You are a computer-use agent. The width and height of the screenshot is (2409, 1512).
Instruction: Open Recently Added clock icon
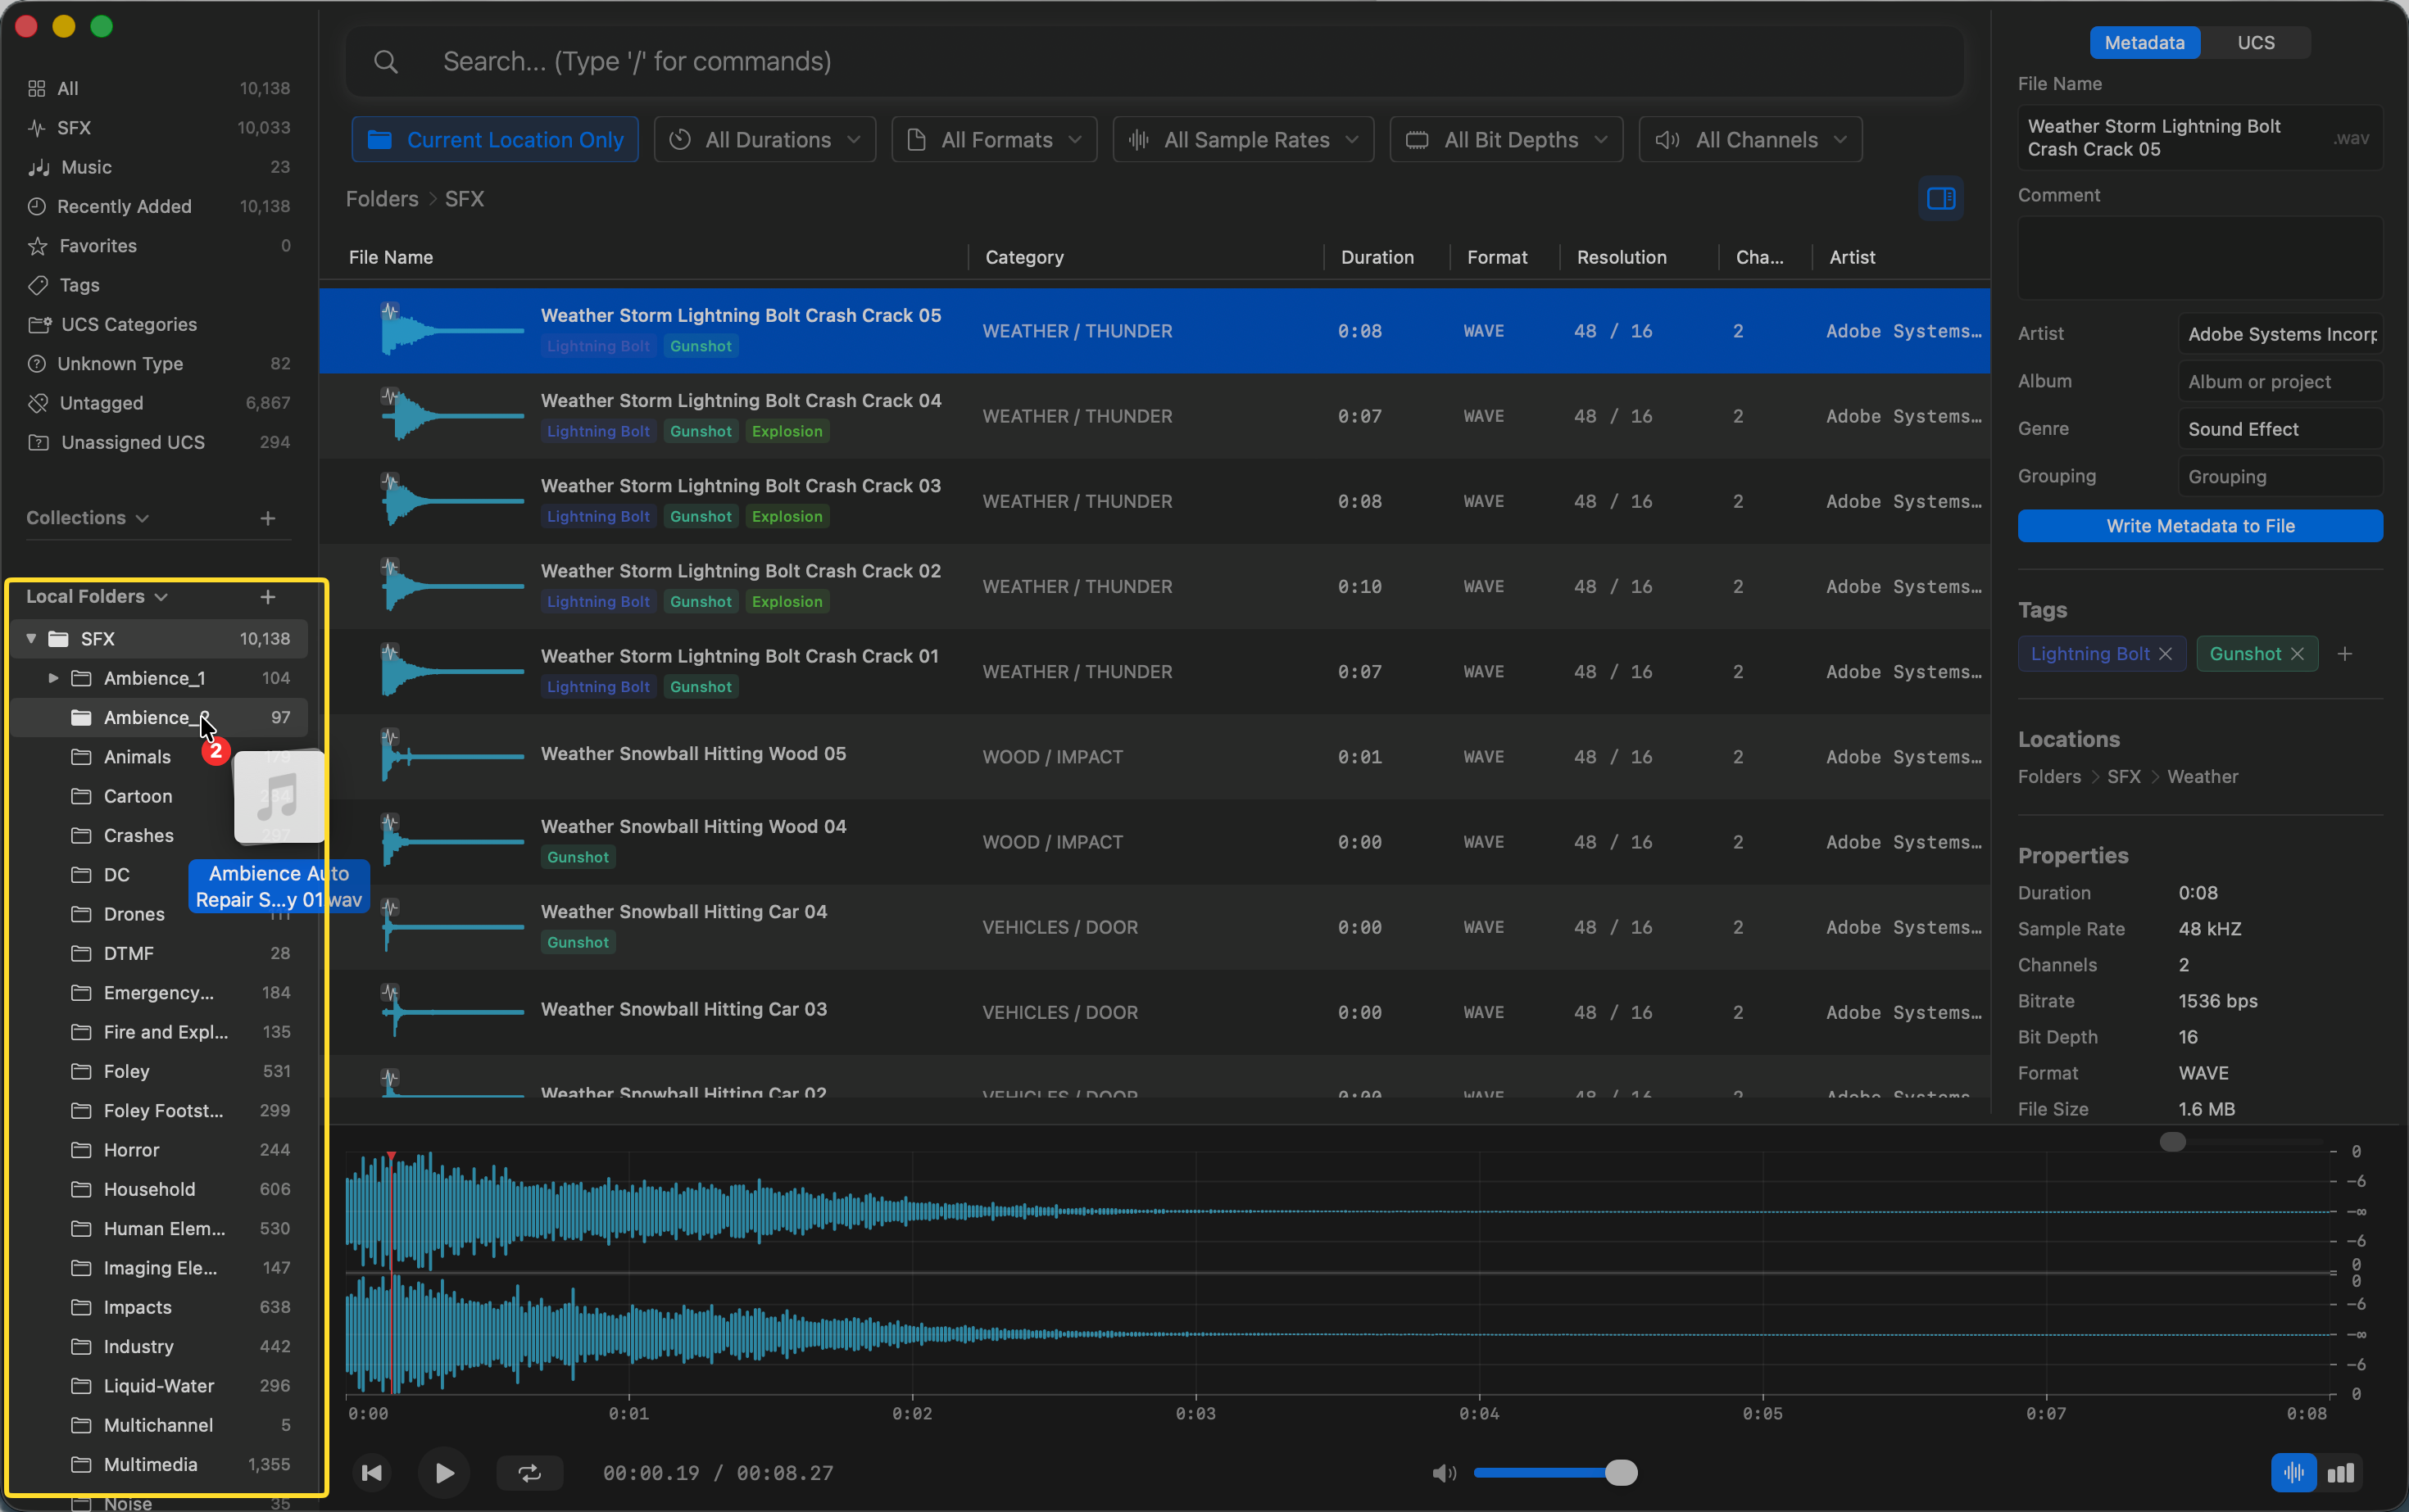[37, 206]
